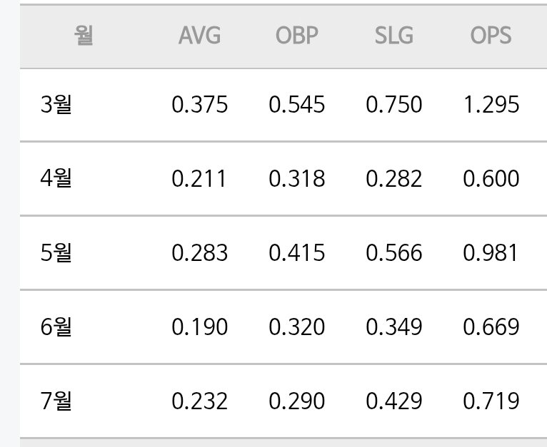Click the 0.318 OBP value for 4월
Screen dimensions: 547x447
point(297,178)
